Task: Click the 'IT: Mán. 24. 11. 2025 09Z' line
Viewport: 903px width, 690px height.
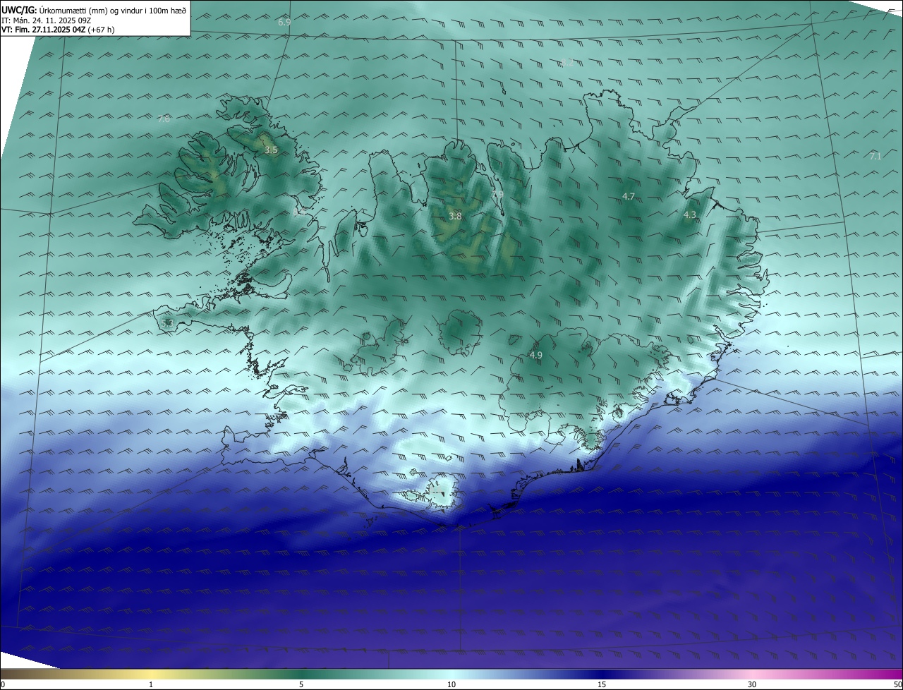Action: tap(47, 20)
